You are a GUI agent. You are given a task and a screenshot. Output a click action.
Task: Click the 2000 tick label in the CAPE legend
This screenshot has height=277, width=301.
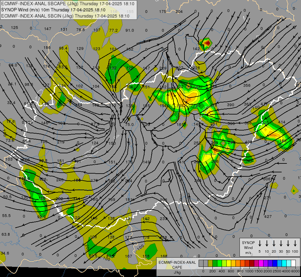(x=267, y=271)
